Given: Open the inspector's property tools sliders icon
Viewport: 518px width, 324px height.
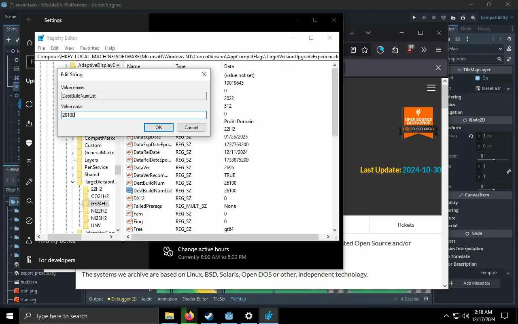Looking at the screenshot, I should click(509, 59).
